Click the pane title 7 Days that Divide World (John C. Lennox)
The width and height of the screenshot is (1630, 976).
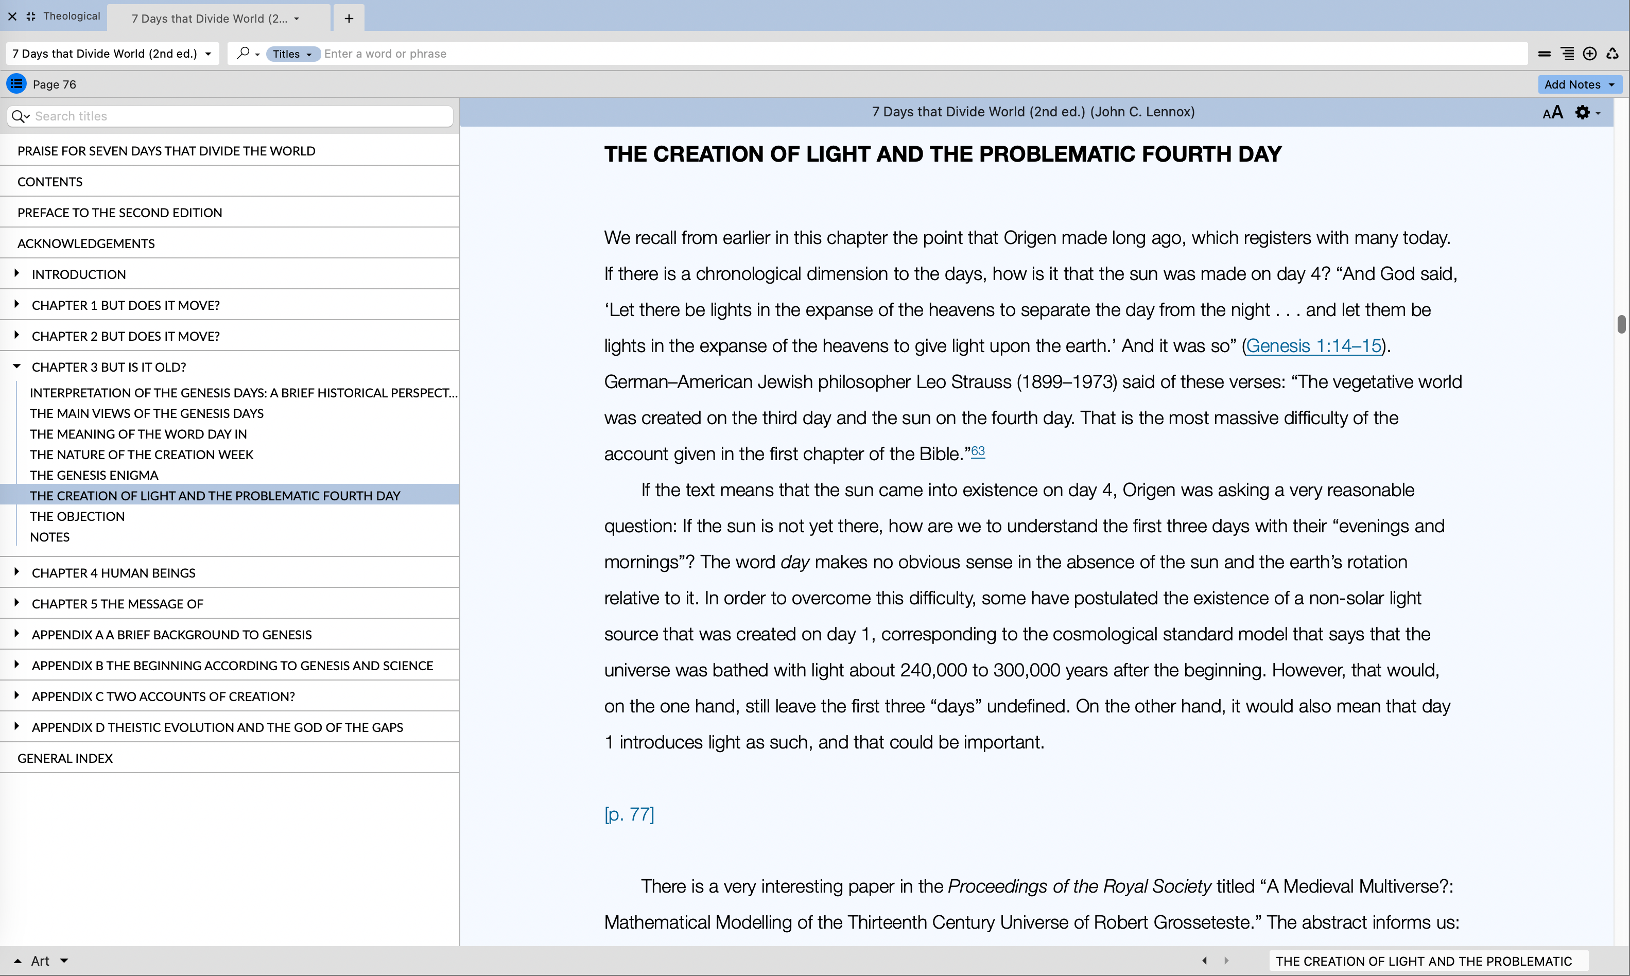point(1033,112)
